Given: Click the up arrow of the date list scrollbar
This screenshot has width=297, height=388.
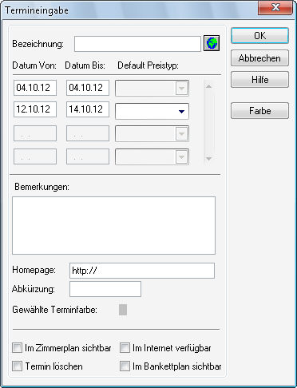Looking at the screenshot, I should click(209, 86).
